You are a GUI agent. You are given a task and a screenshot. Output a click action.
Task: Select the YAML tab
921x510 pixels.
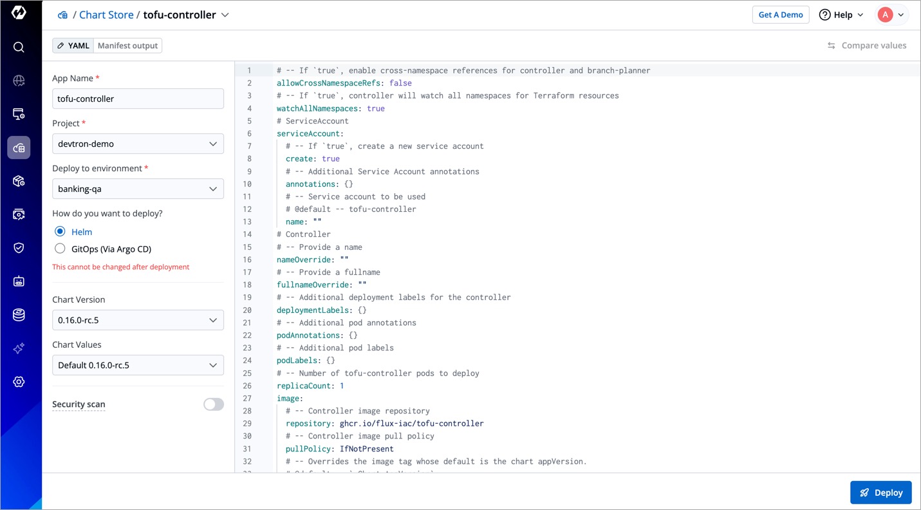73,46
